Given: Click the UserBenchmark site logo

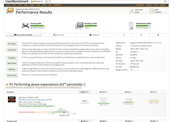Looking at the screenshot, I should [17, 1].
